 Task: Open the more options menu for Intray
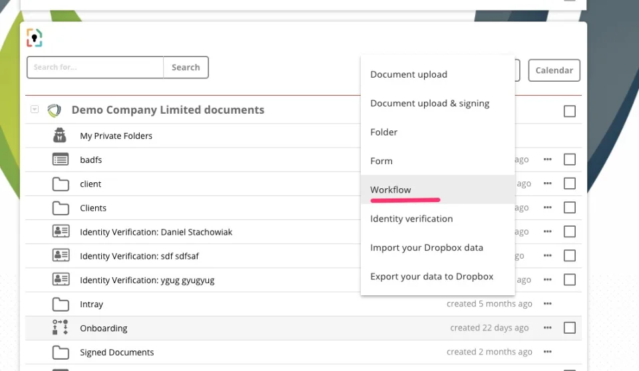pyautogui.click(x=547, y=303)
